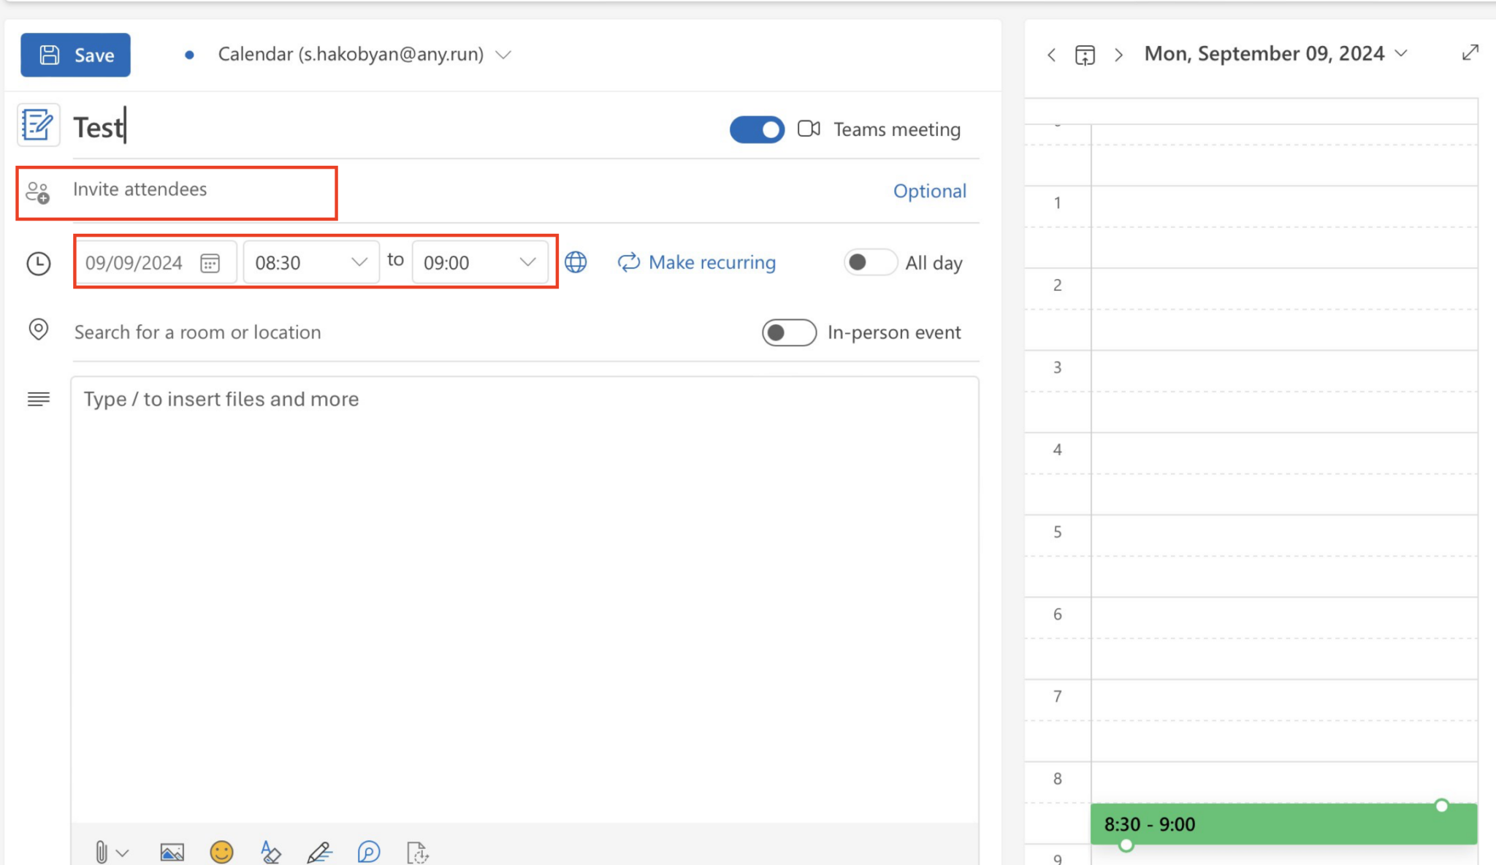Screen dimensions: 1496x865
Task: Open the Mon, September 09 date dropdown
Action: 1402,53
